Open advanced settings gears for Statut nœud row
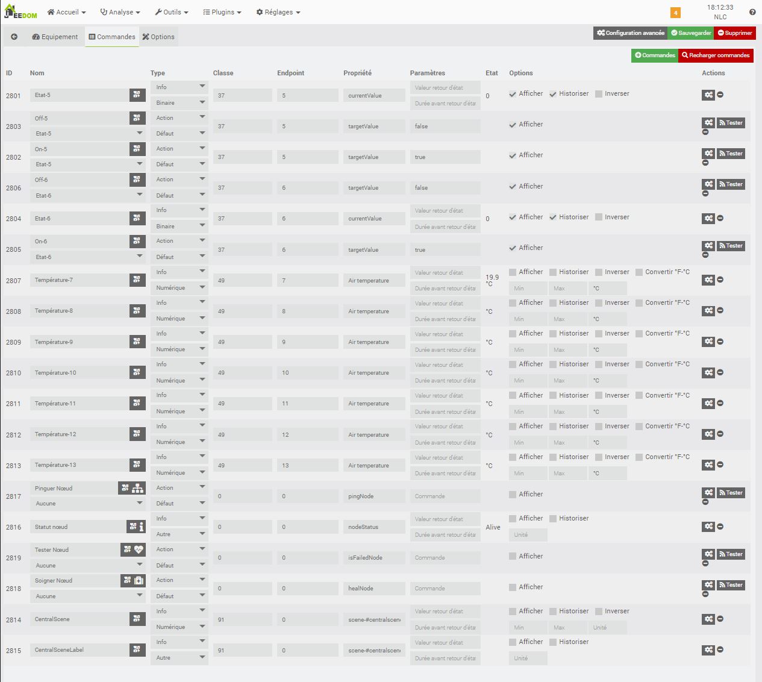Screen dimensions: 762x682 (x=708, y=527)
